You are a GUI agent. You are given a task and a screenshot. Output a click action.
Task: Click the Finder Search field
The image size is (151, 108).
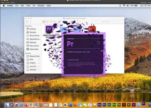tap(107, 21)
